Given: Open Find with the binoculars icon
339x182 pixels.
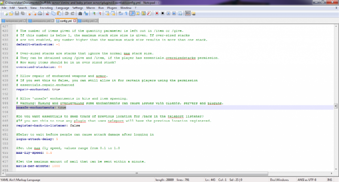Looking at the screenshot, I should pyautogui.click(x=80, y=14).
